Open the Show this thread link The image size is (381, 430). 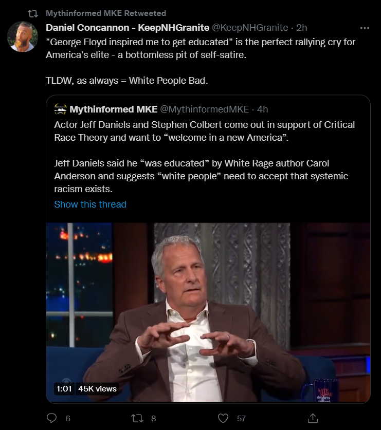tap(90, 204)
